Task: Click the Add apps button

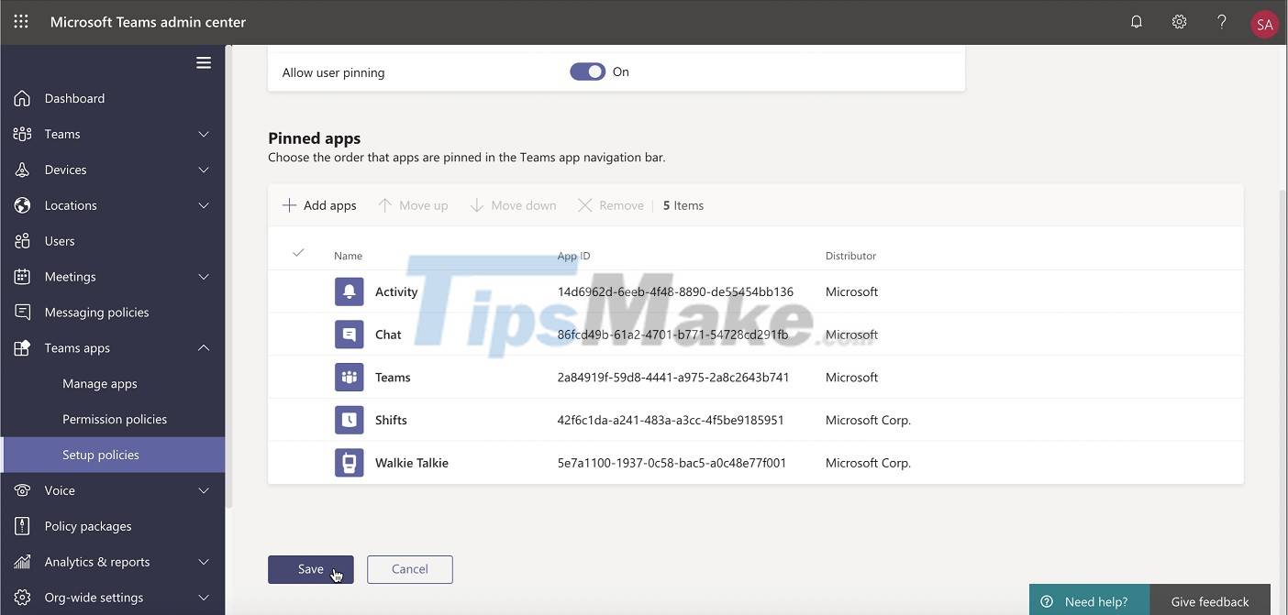Action: 318,204
